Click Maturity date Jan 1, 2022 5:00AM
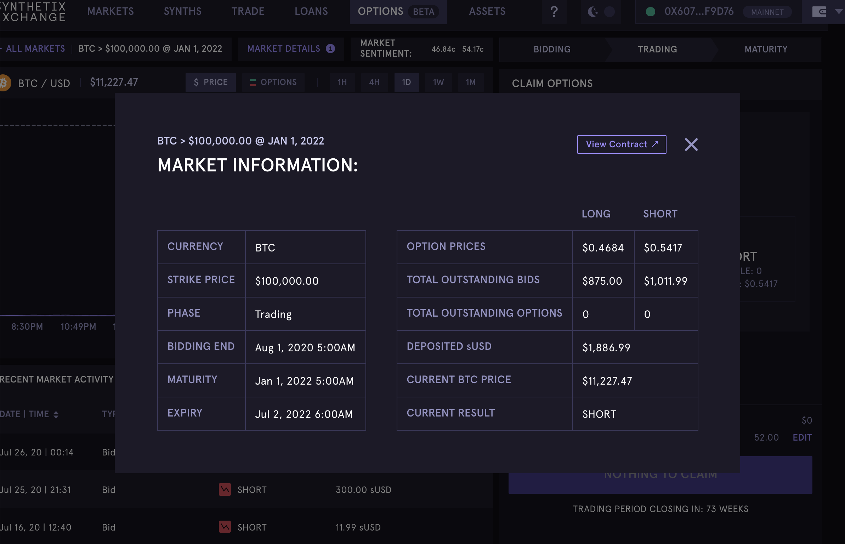Viewport: 845px width, 544px height. tap(304, 381)
